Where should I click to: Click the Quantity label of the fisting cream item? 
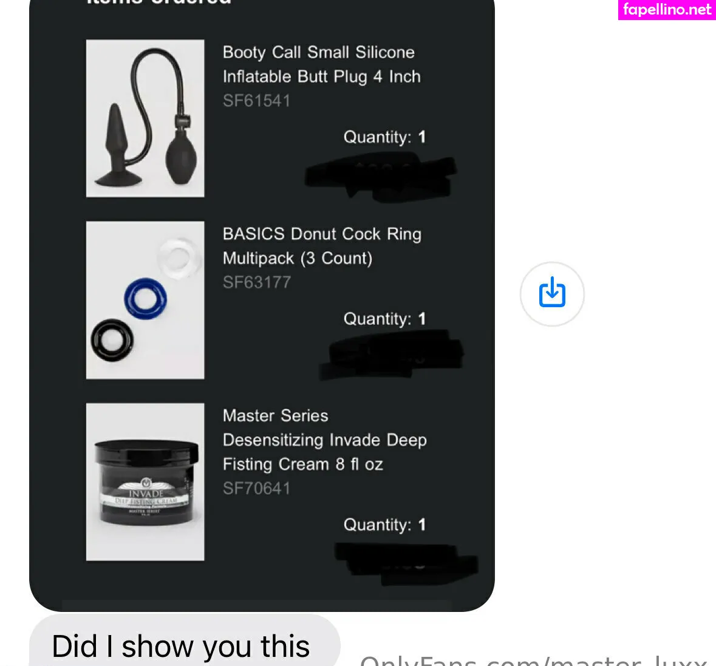pyautogui.click(x=384, y=525)
